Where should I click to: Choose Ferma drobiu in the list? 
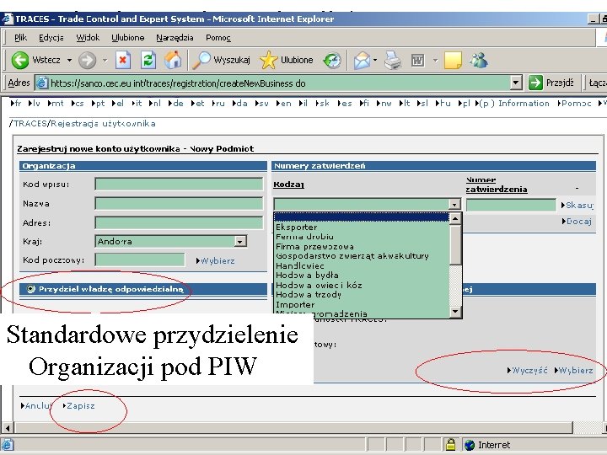pyautogui.click(x=362, y=237)
